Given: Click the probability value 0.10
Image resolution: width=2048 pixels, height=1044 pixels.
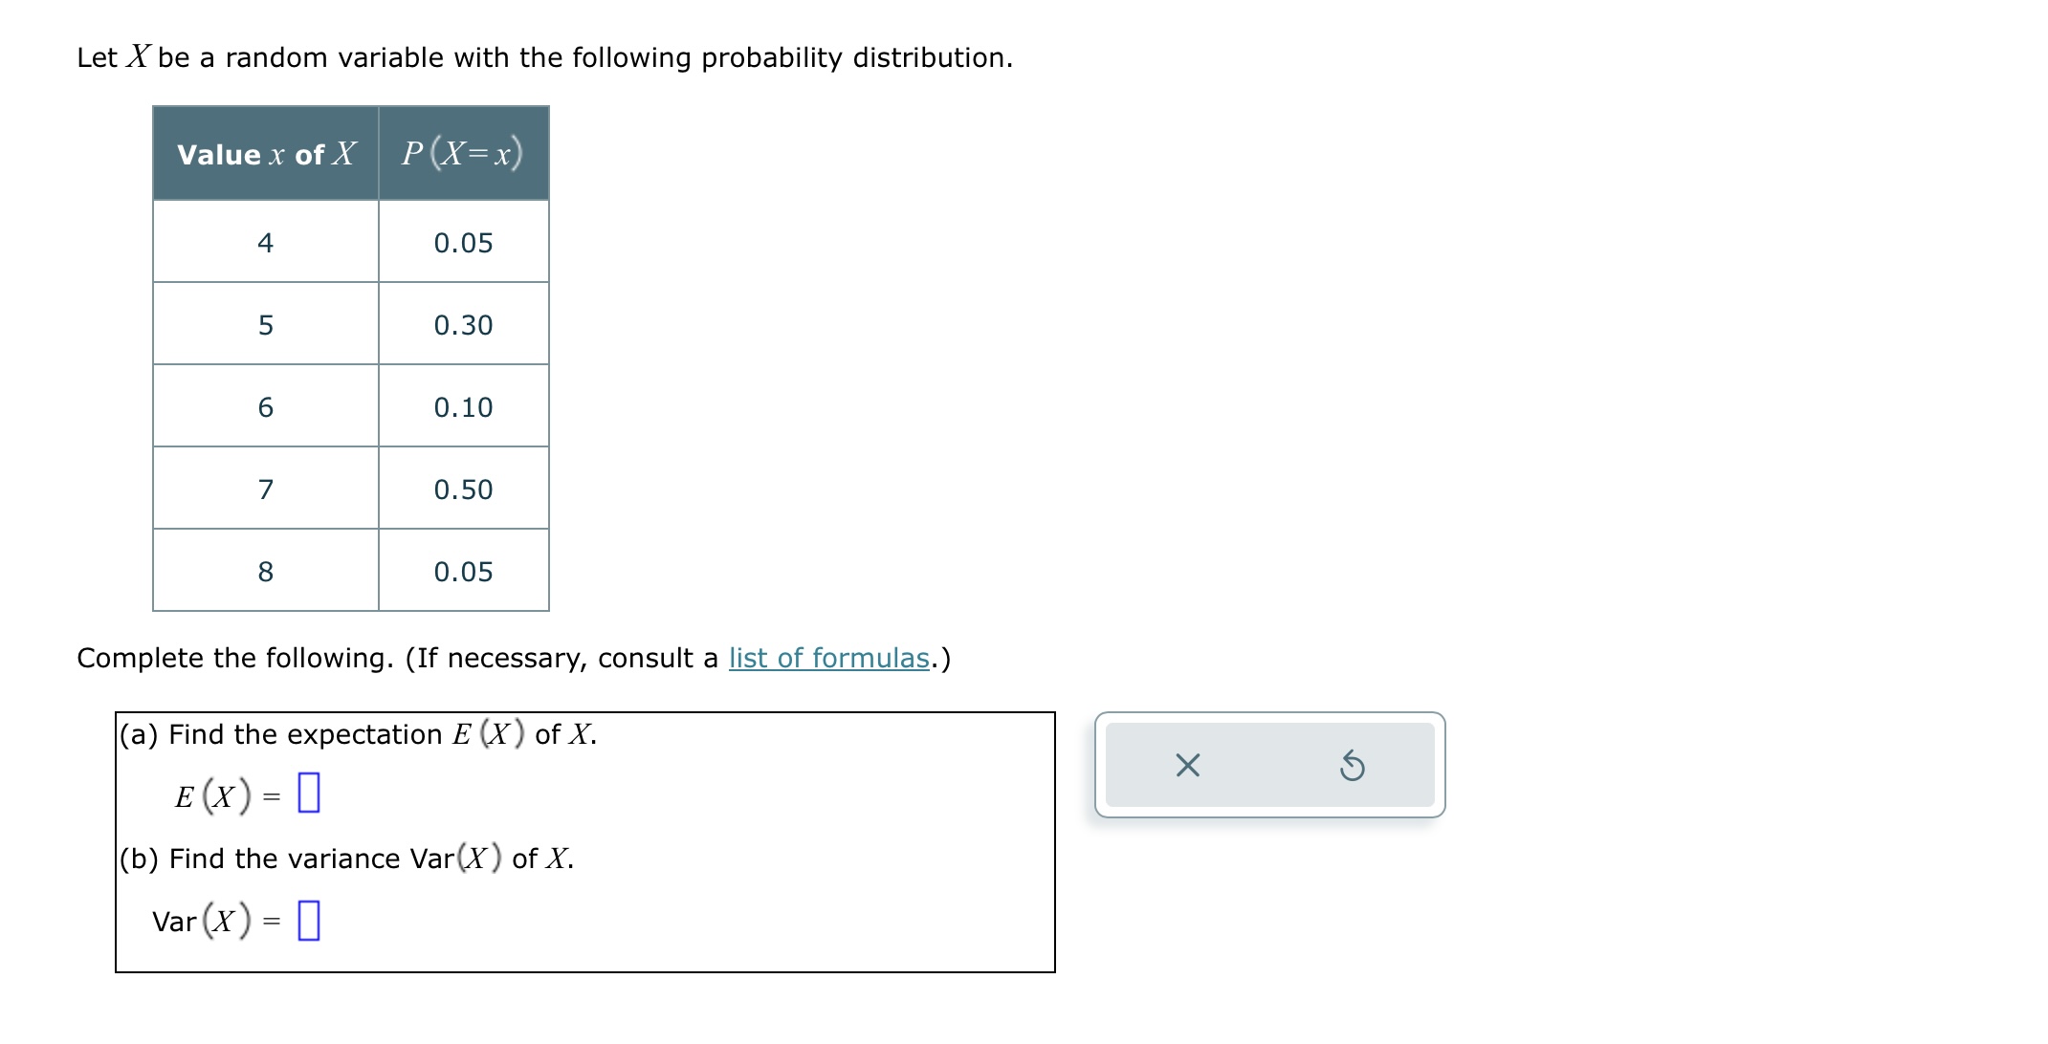Looking at the screenshot, I should [463, 406].
